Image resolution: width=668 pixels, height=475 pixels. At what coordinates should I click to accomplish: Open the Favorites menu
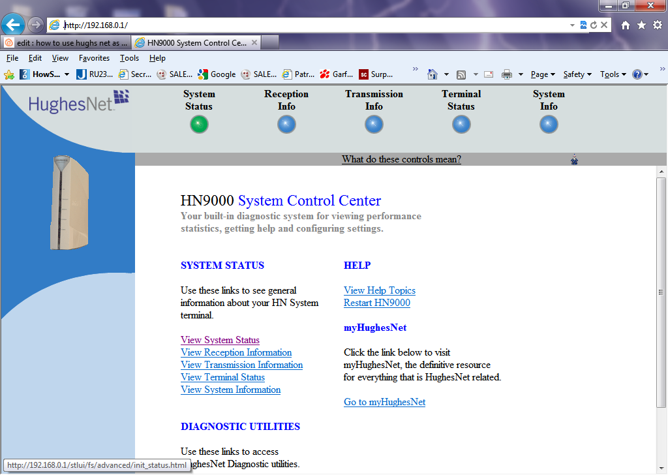coord(94,58)
